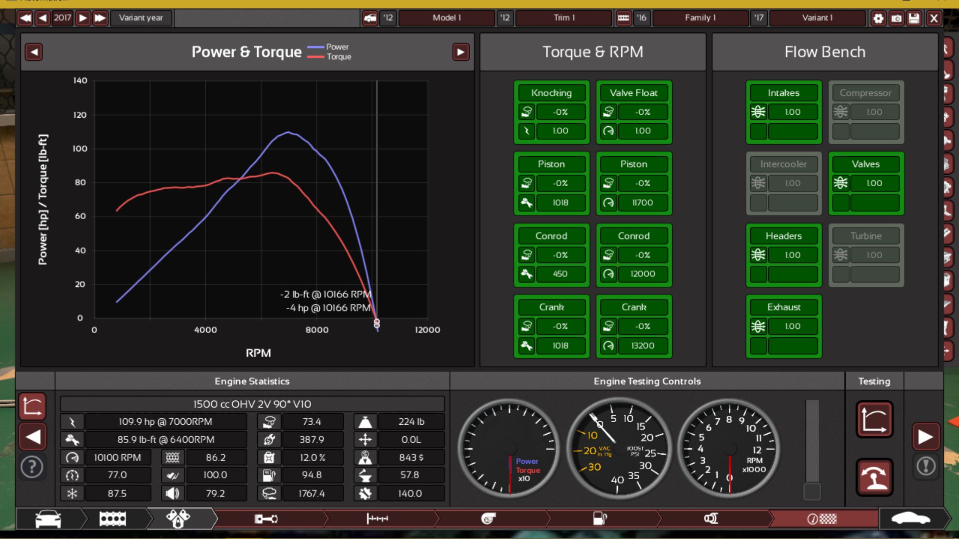The width and height of the screenshot is (959, 539).
Task: Click the Model I name field
Action: click(x=447, y=18)
